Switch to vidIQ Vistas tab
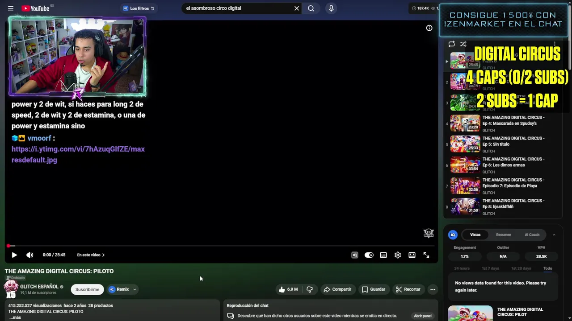 (475, 235)
